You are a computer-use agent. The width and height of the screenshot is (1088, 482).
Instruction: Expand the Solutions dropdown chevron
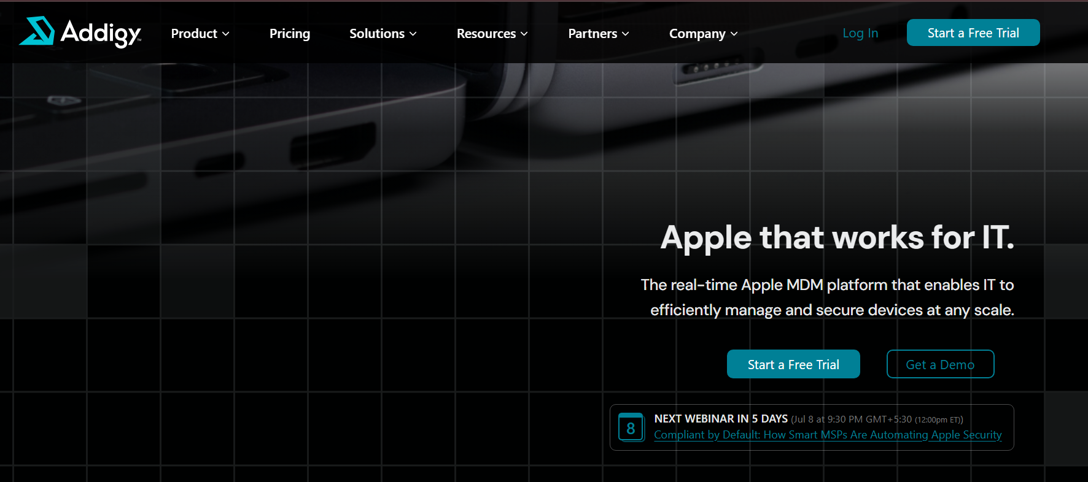tap(413, 34)
